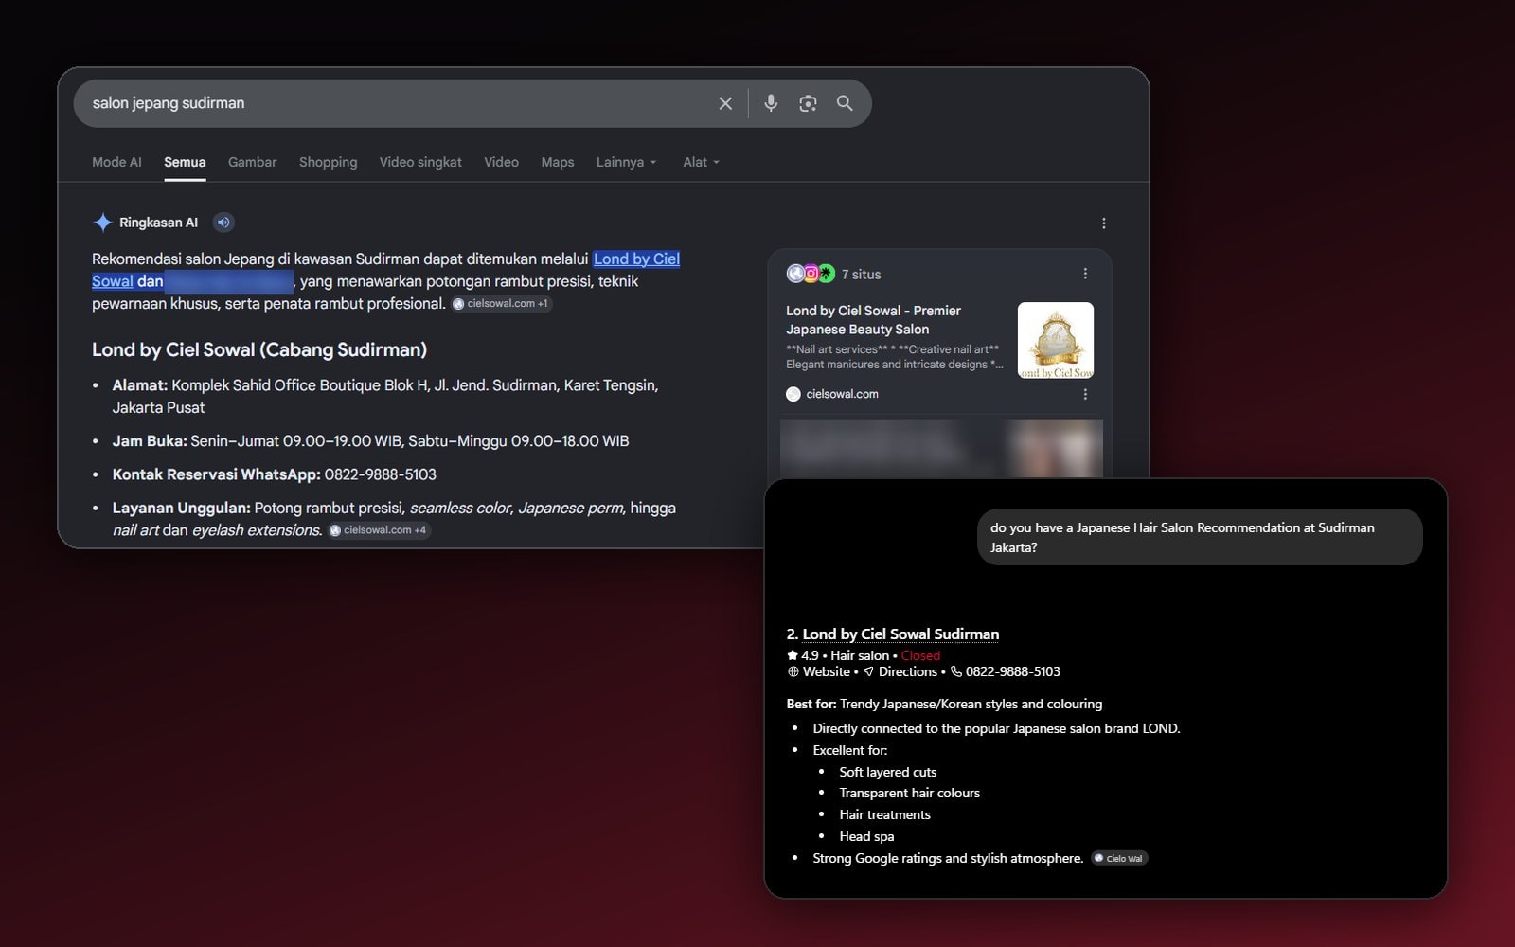Click 'Head spa' list item
The height and width of the screenshot is (947, 1515).
866,836
